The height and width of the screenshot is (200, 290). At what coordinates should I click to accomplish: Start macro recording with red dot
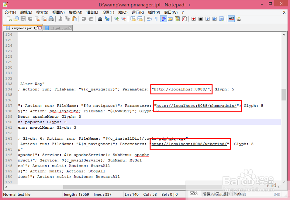tap(194, 19)
